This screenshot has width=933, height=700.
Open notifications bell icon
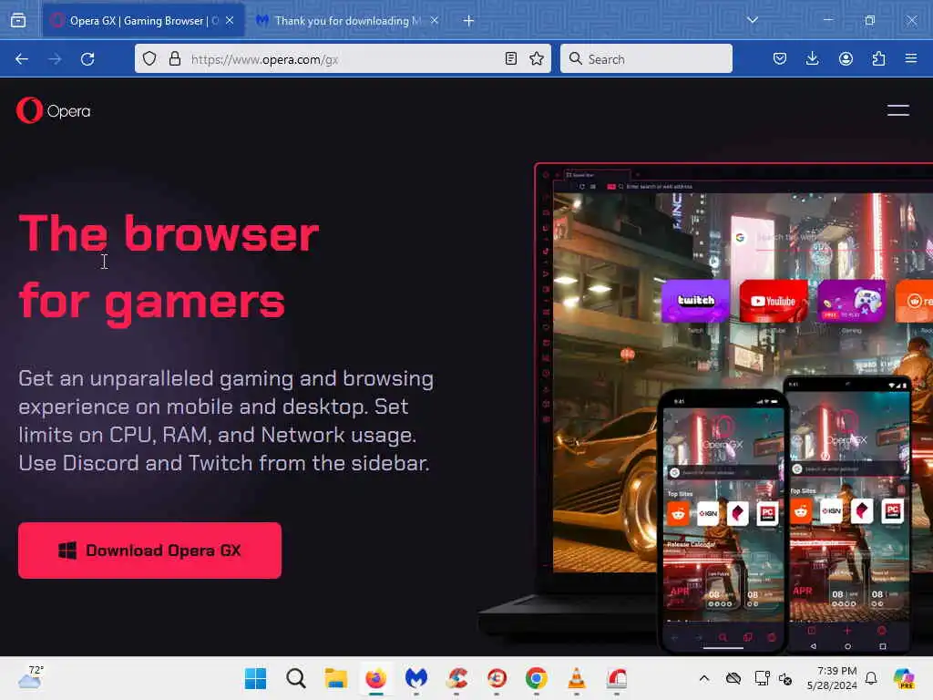(x=871, y=678)
